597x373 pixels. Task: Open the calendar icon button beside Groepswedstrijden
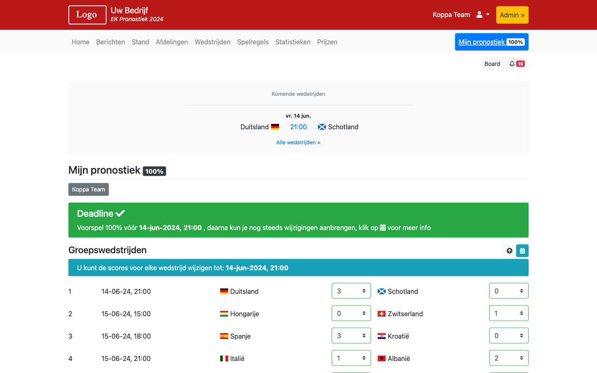(x=522, y=251)
